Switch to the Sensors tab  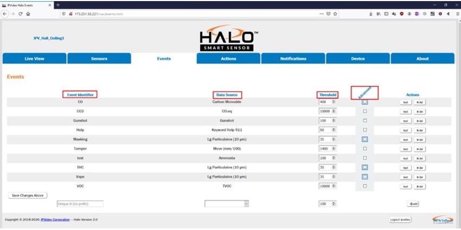point(99,58)
